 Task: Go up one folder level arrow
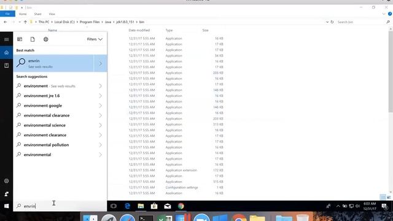[25, 22]
